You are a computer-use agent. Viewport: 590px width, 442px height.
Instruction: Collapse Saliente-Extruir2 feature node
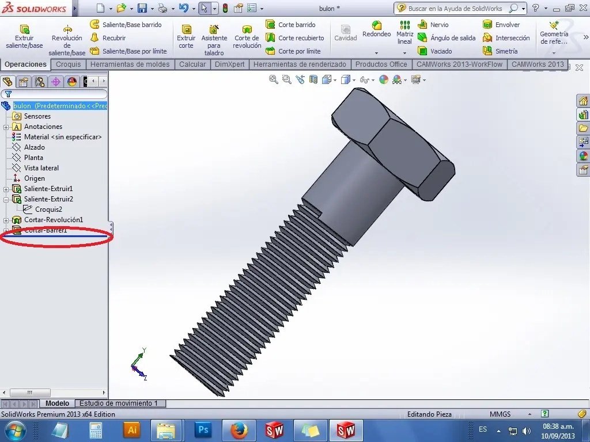pyautogui.click(x=6, y=200)
